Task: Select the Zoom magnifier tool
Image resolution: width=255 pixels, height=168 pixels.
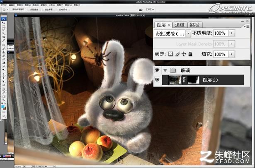Action: click(x=3, y=100)
